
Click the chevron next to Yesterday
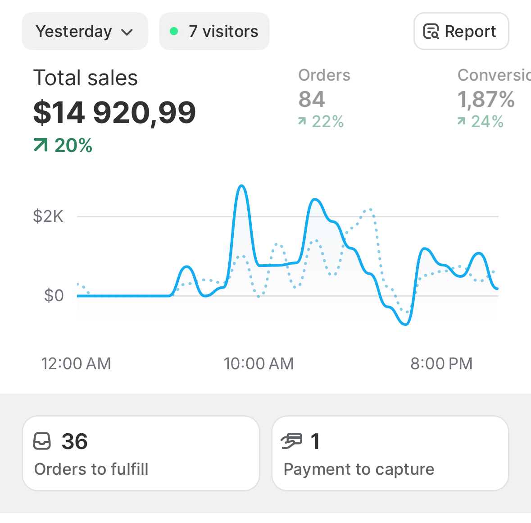click(x=127, y=32)
